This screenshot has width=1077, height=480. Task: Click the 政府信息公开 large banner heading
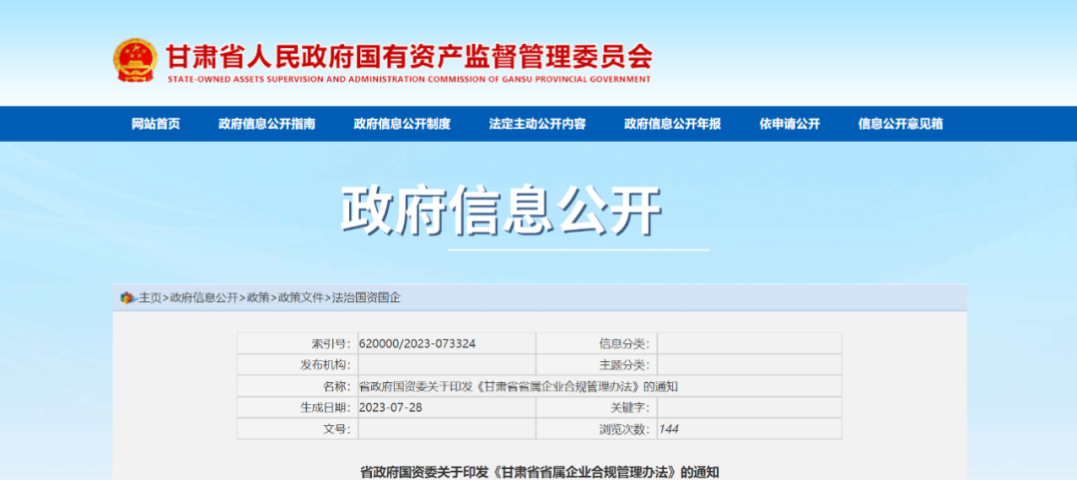[501, 211]
